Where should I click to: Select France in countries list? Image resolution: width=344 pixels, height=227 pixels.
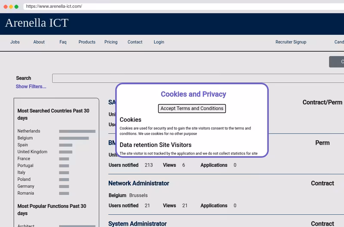[x=24, y=159]
